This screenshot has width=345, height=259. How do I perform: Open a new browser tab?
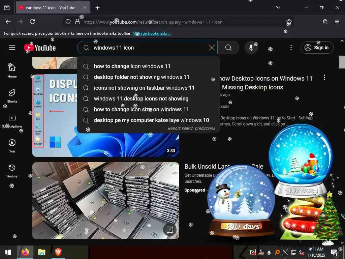(97, 8)
